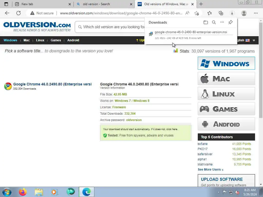Click the 42.95 MB file size value
263x197 pixels.
tap(120, 94)
